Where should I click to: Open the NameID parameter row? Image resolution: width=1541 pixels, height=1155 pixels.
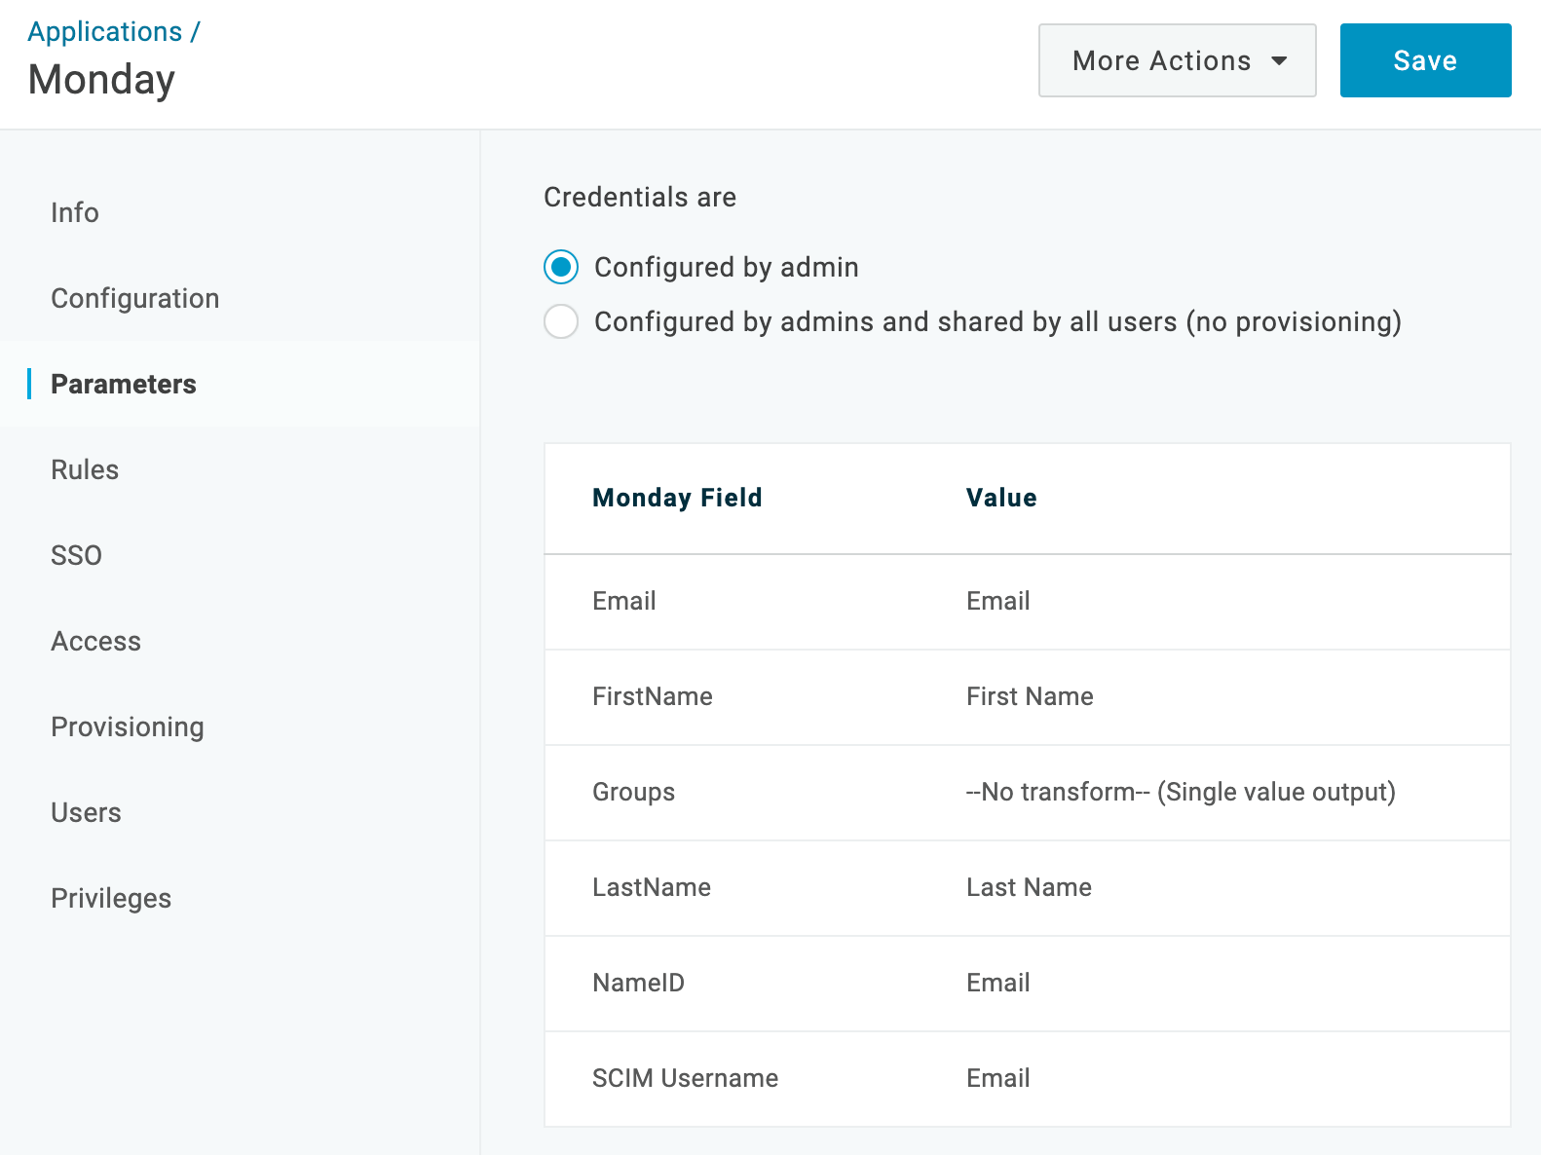point(1028,984)
